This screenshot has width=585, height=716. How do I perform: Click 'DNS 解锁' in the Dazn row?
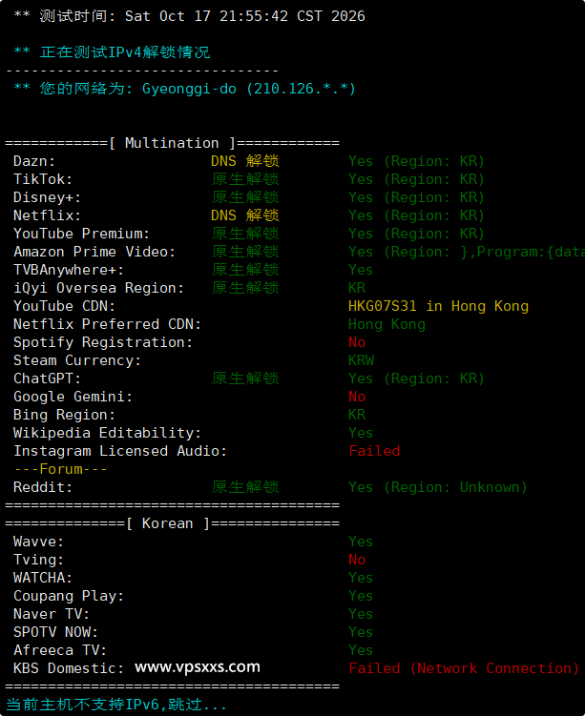pyautogui.click(x=245, y=161)
